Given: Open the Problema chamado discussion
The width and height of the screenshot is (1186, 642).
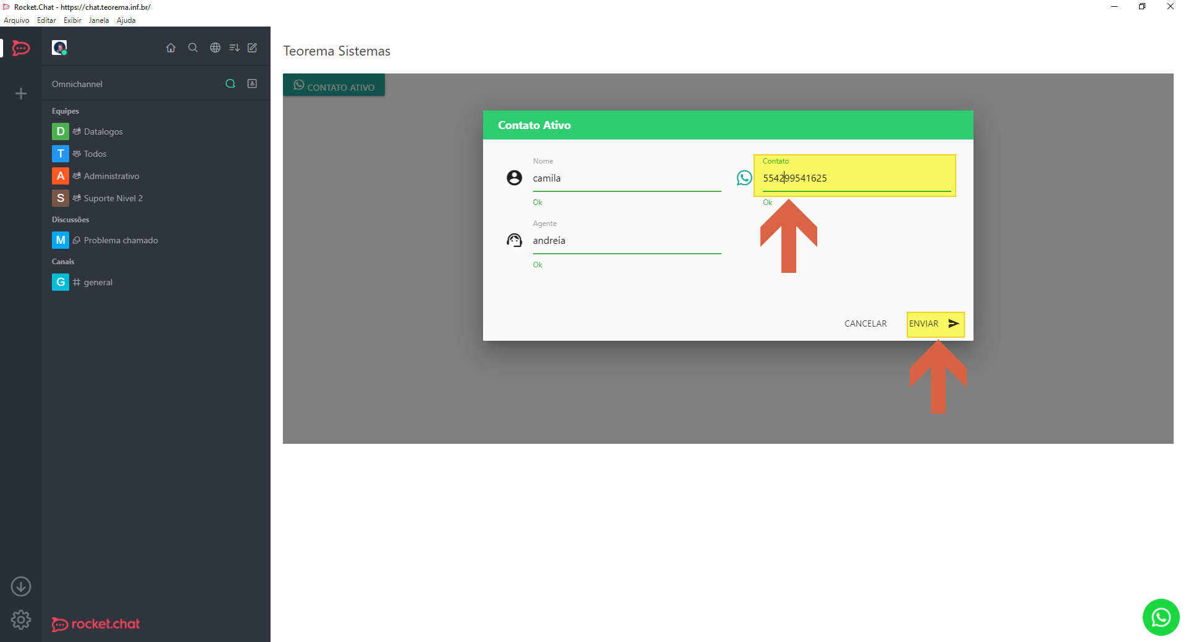Looking at the screenshot, I should pos(156,240).
